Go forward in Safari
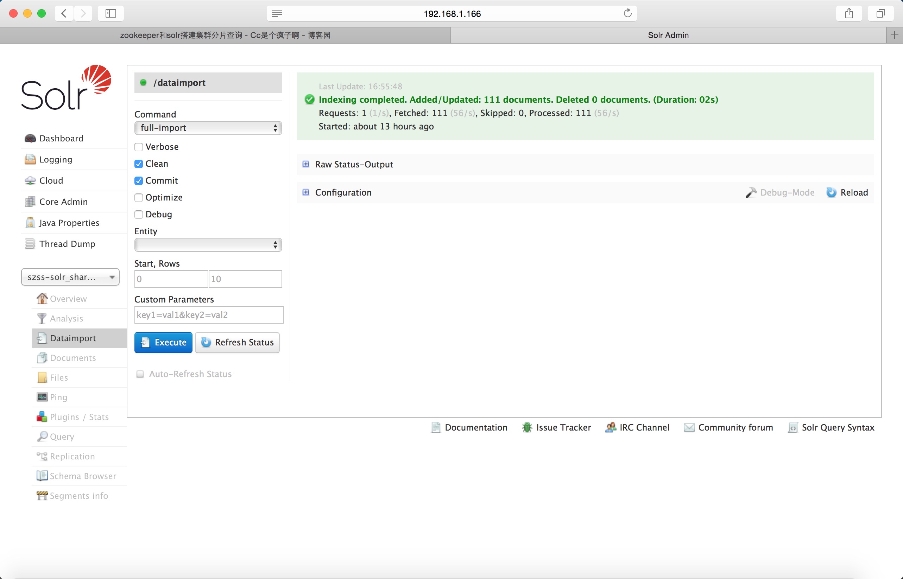 click(83, 13)
